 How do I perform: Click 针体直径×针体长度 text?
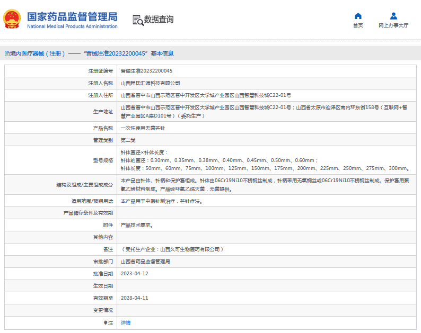point(144,152)
